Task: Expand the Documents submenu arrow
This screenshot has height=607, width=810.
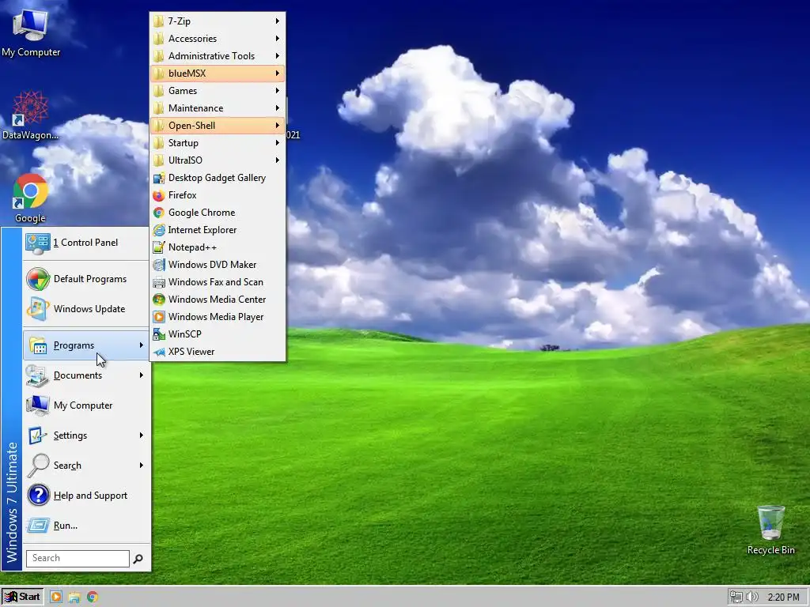Action: 141,375
